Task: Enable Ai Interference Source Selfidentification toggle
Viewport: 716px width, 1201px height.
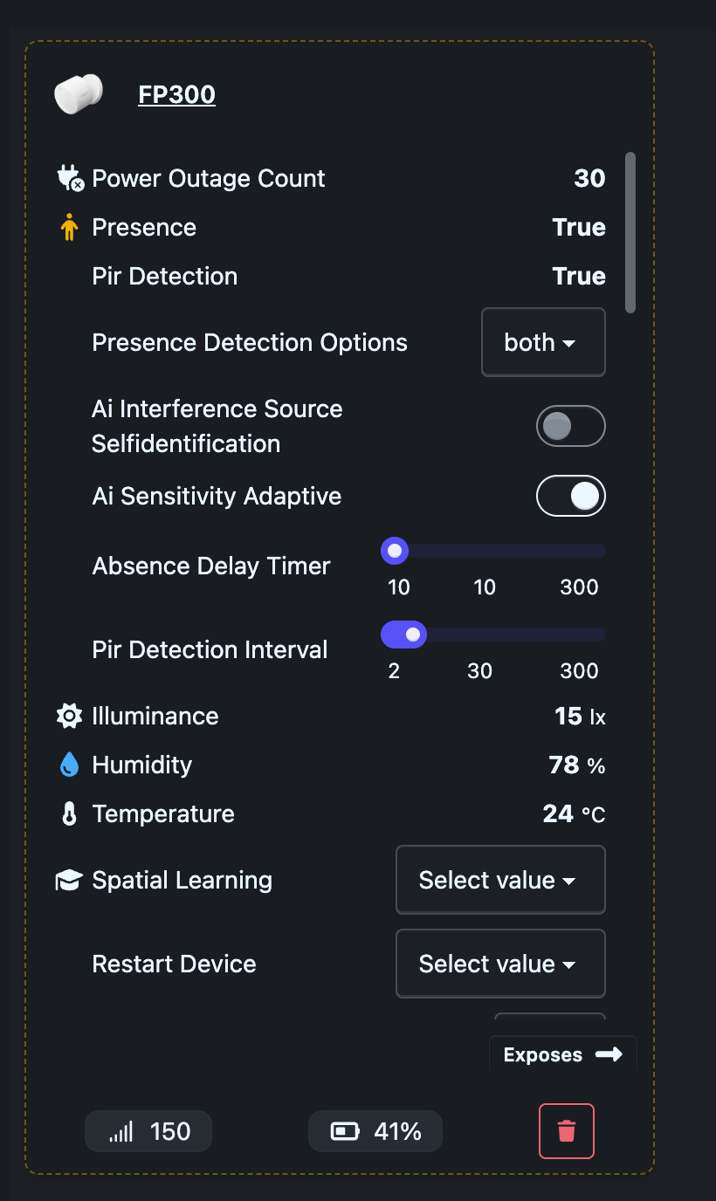Action: coord(570,427)
